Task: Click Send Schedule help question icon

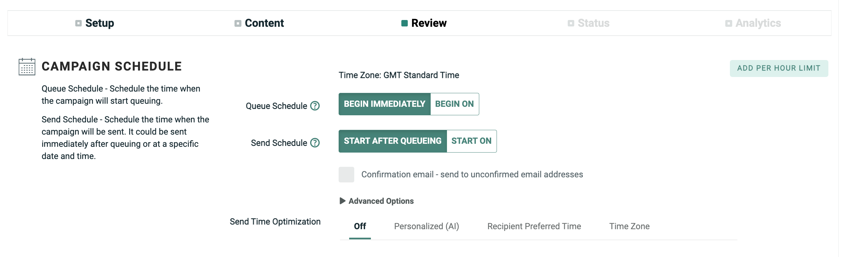Action: (x=315, y=143)
